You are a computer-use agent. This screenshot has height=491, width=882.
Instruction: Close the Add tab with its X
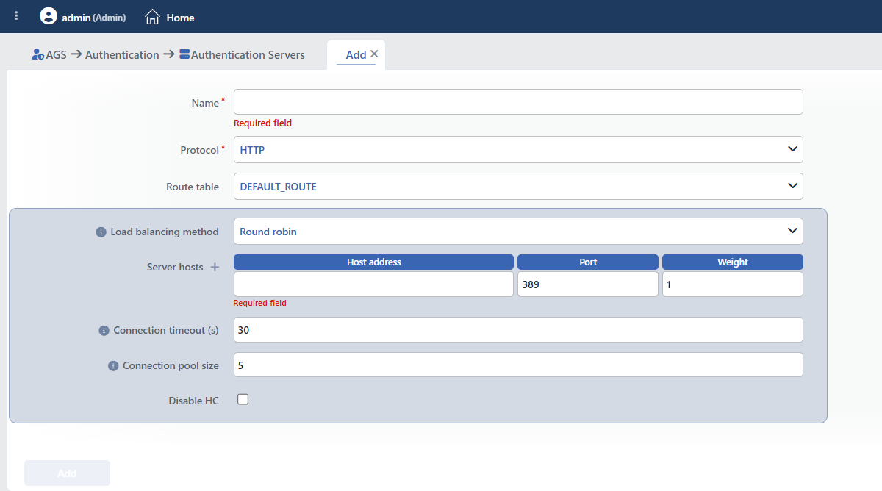pos(374,54)
